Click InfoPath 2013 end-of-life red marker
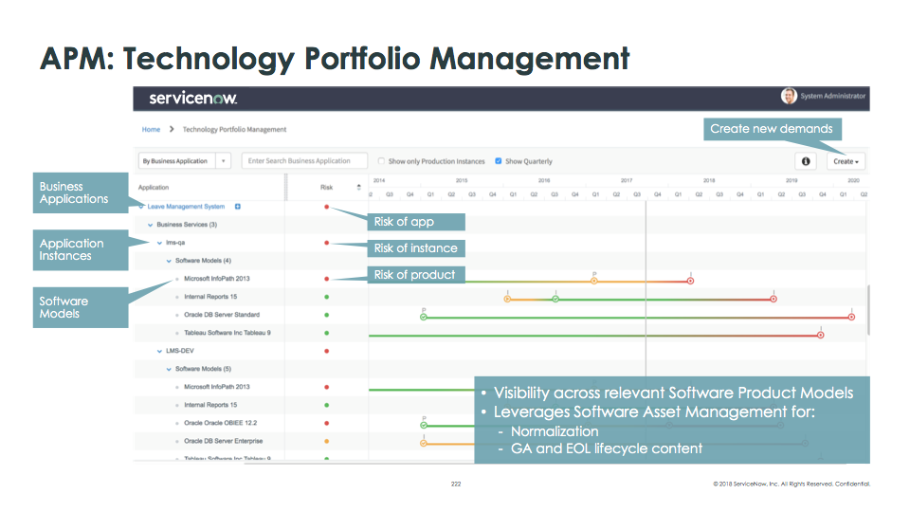 [x=690, y=281]
